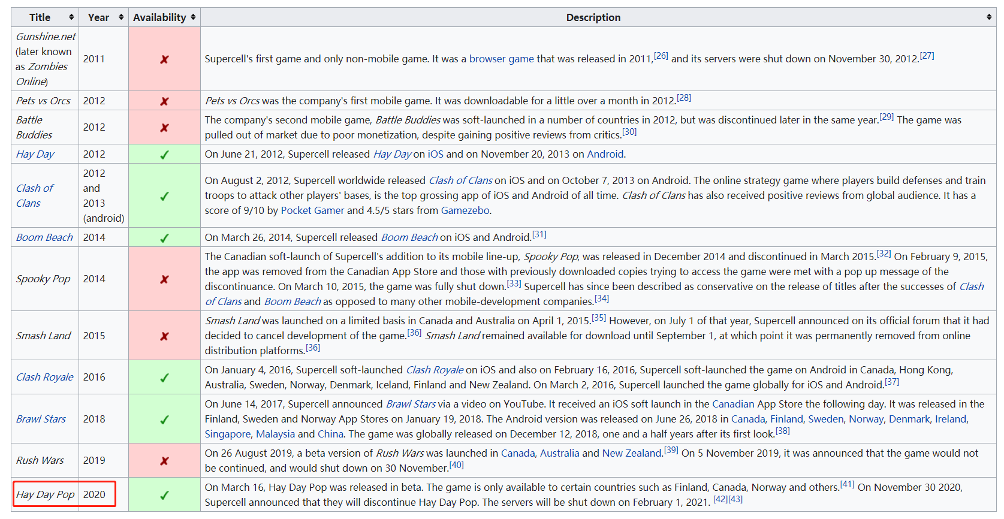Image resolution: width=1004 pixels, height=519 pixels.
Task: Click Boom Beach link in Spooky Pop description
Action: [x=293, y=301]
